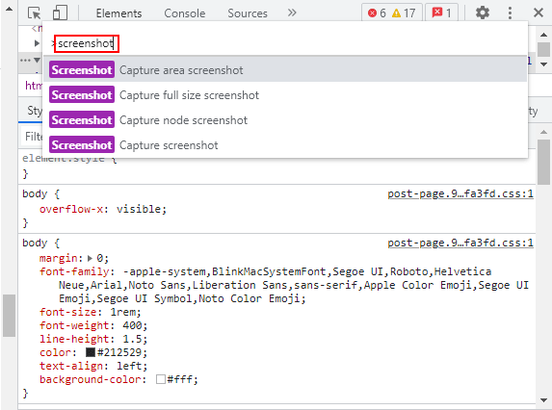The image size is (552, 410).
Task: Expand the margin shorthand triangle
Action: tap(90, 259)
